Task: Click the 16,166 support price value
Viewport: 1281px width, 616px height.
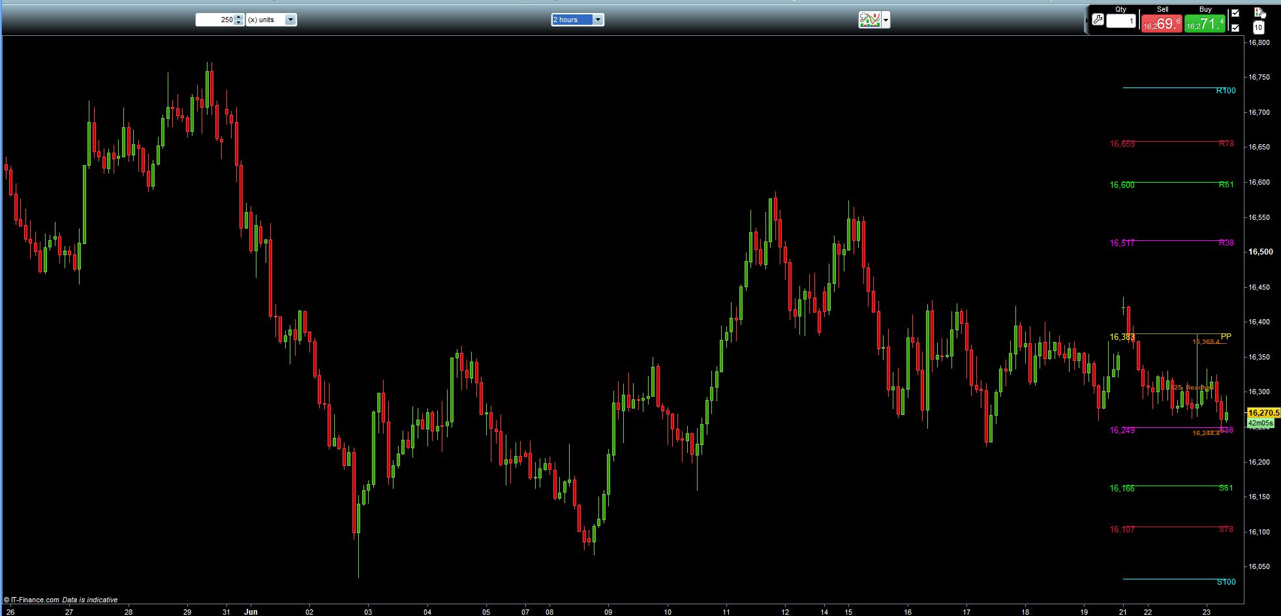Action: pyautogui.click(x=1122, y=489)
